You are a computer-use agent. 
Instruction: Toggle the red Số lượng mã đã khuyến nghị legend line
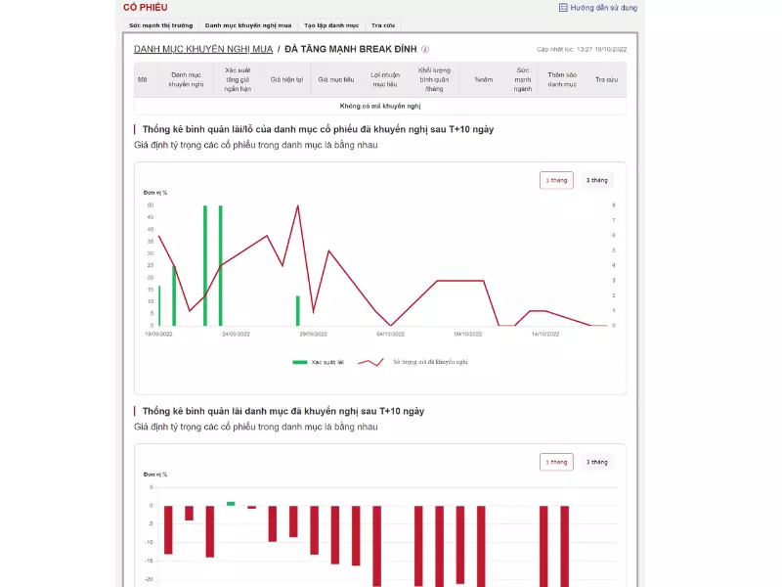pyautogui.click(x=371, y=362)
